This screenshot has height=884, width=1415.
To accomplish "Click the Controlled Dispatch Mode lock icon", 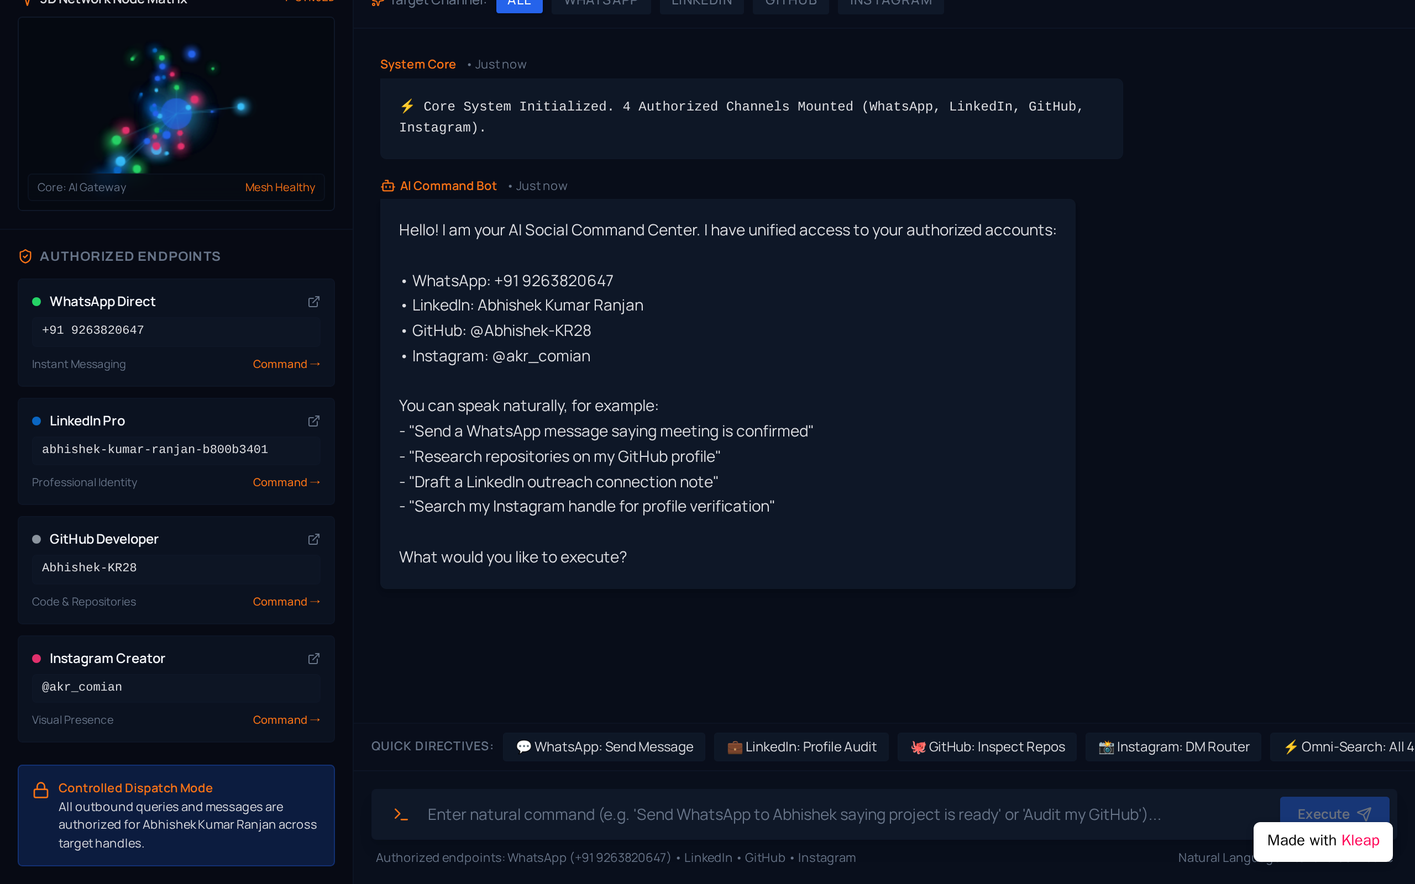I will [41, 790].
